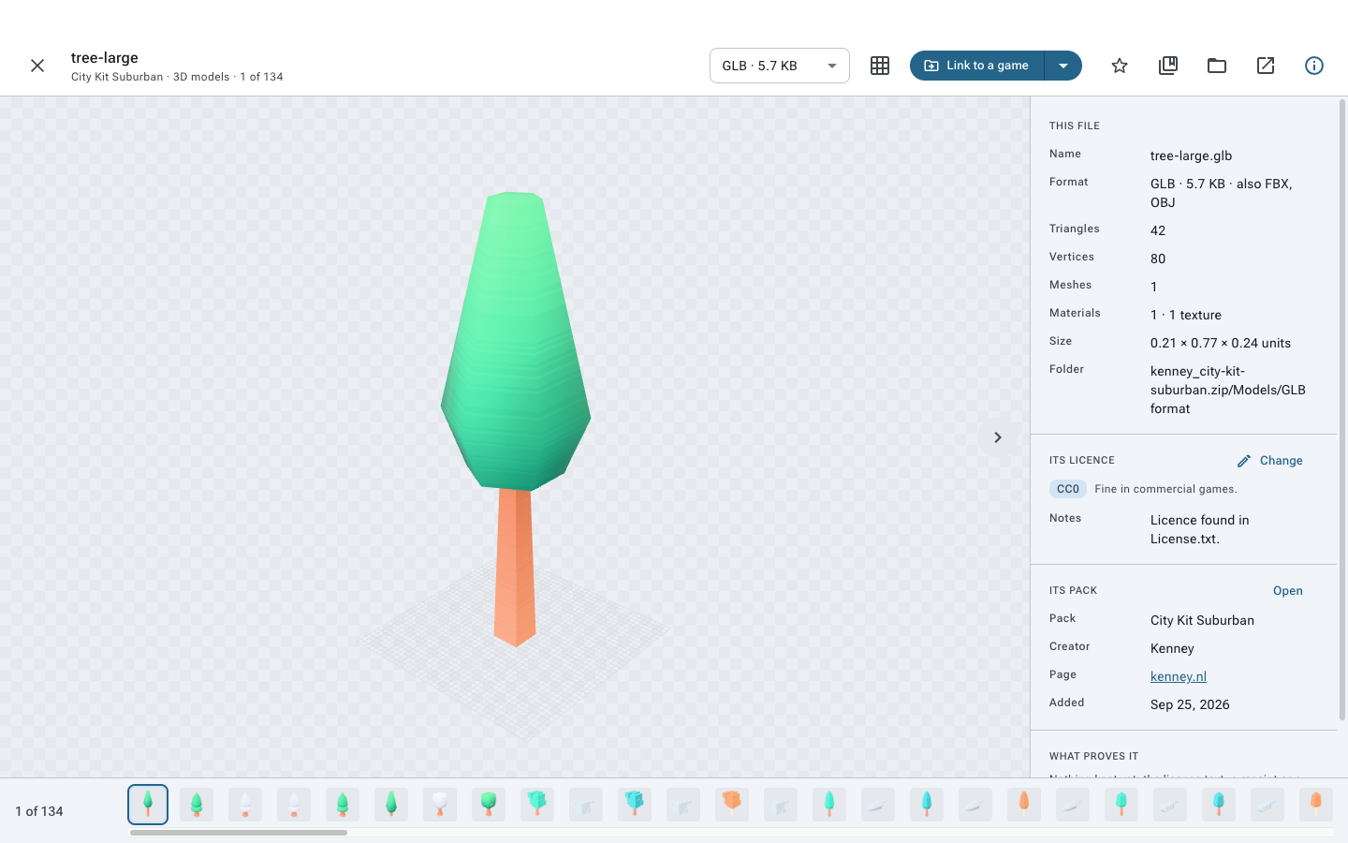Select the added date Sep 25, 2026

point(1190,704)
